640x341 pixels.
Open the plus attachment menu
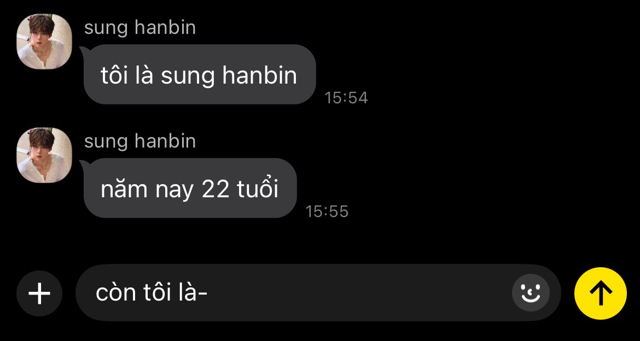[39, 293]
